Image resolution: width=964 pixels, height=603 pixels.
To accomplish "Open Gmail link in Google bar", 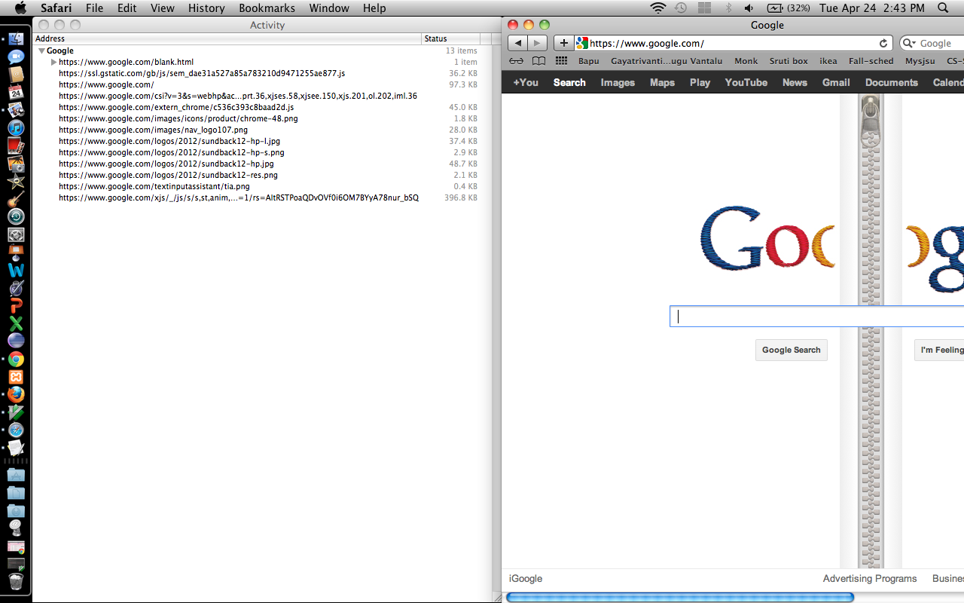I will coord(836,82).
